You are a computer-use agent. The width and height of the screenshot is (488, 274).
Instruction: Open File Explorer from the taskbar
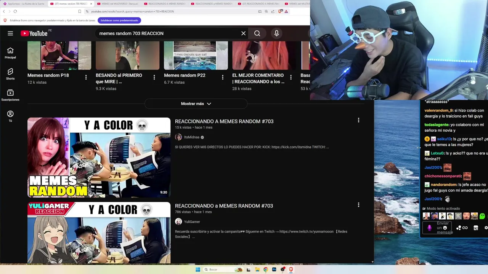(x=257, y=269)
